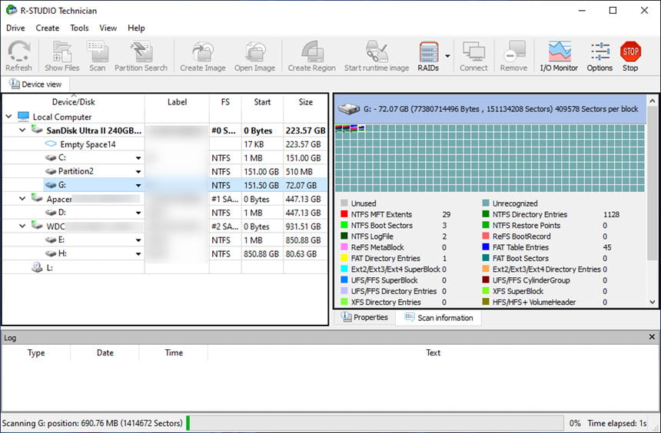Click the green NTFS Boot Sectors swatch

tap(344, 225)
